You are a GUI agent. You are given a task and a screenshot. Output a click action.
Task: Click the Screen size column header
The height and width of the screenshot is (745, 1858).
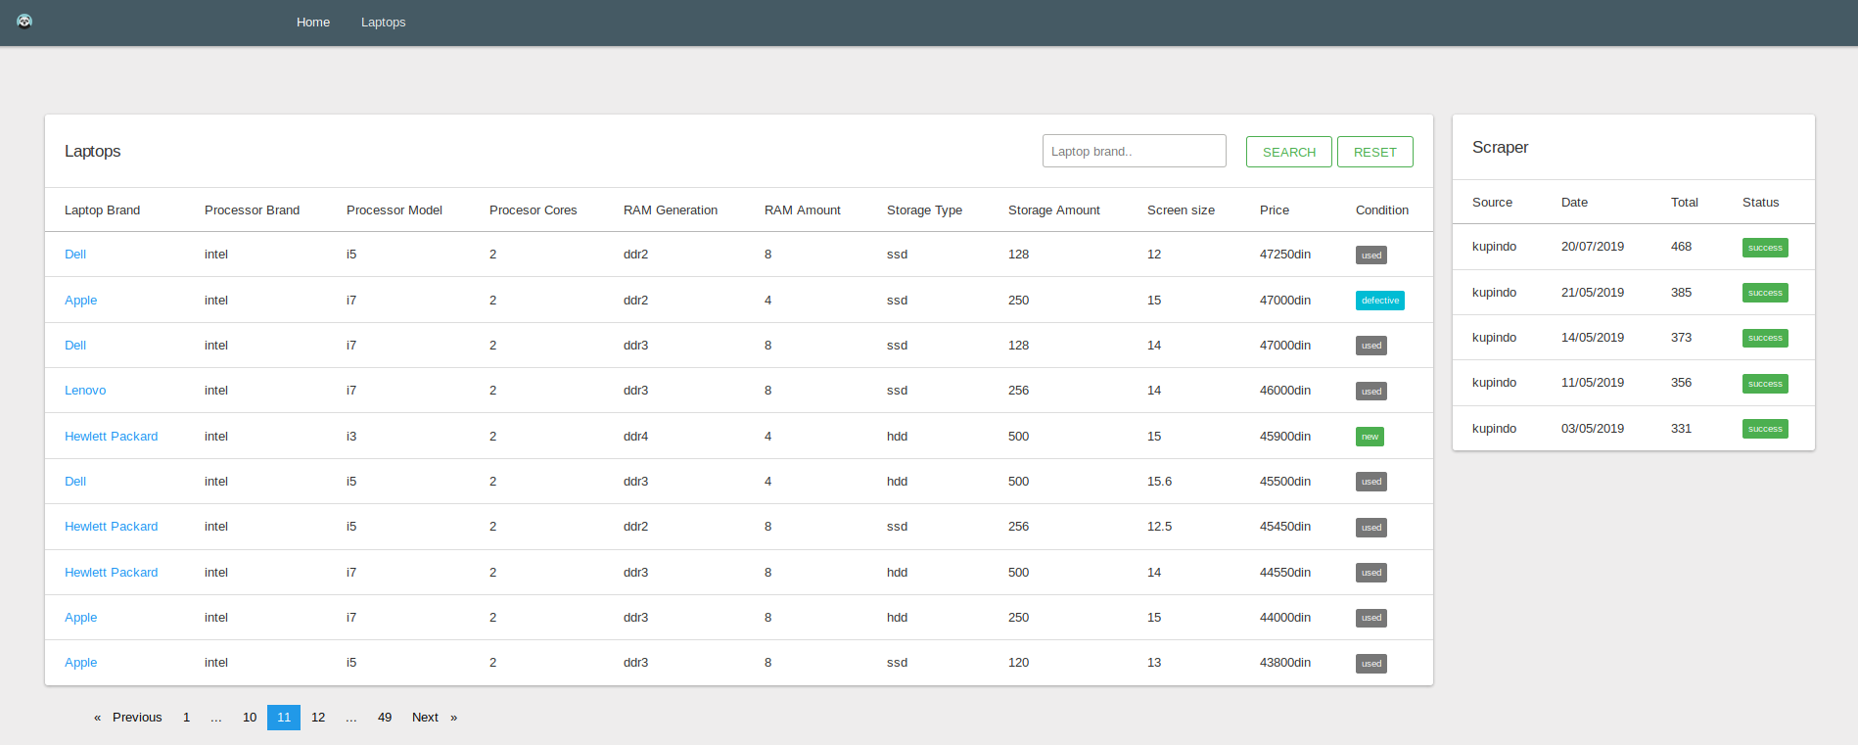[1181, 210]
